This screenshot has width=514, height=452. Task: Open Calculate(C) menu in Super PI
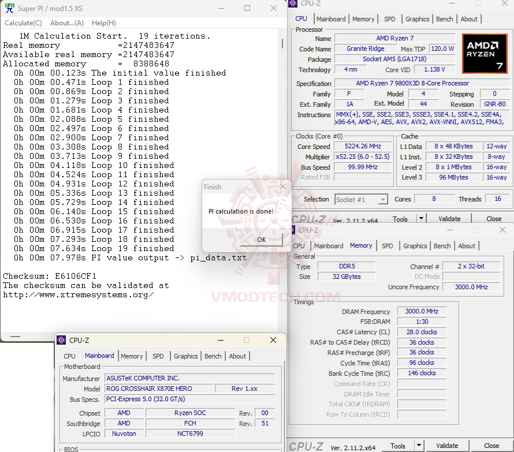point(23,23)
